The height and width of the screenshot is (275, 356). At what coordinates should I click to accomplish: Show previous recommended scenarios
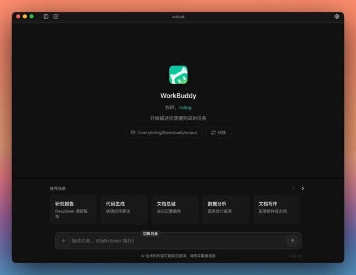(293, 188)
